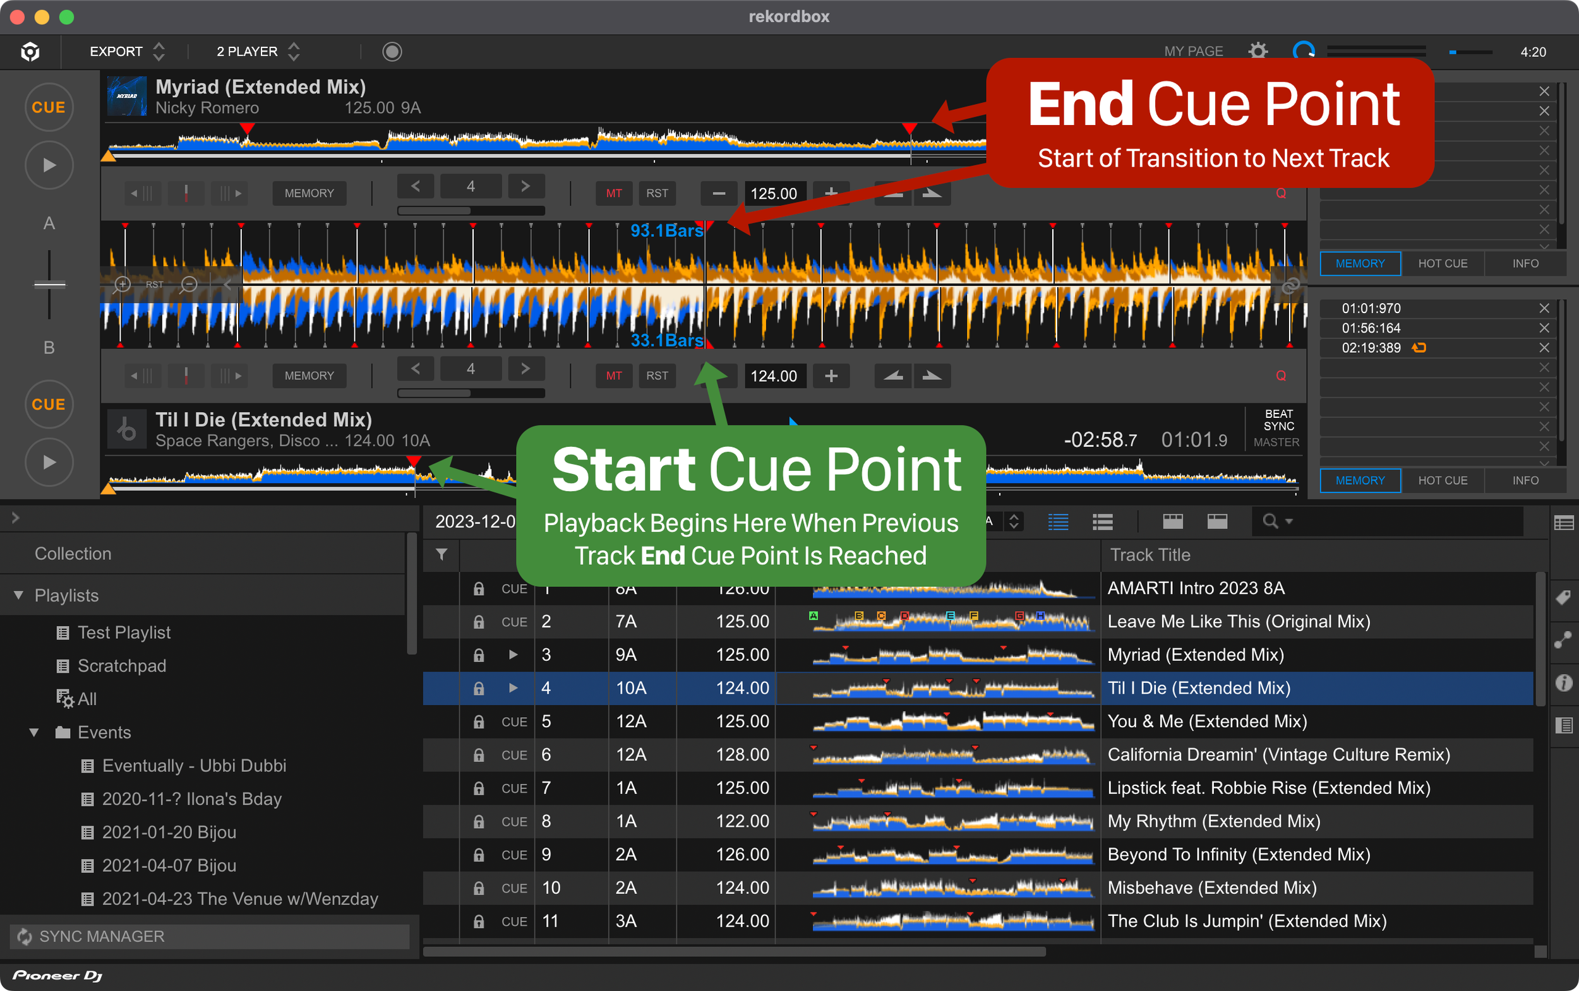Delete the 01:56:164 memory cue
This screenshot has height=991, width=1579.
point(1544,328)
